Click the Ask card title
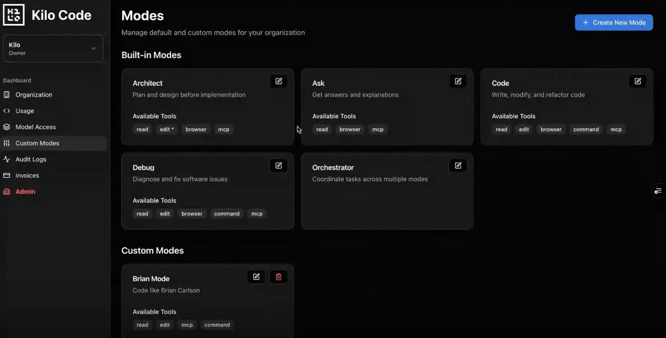The image size is (666, 338). 318,83
